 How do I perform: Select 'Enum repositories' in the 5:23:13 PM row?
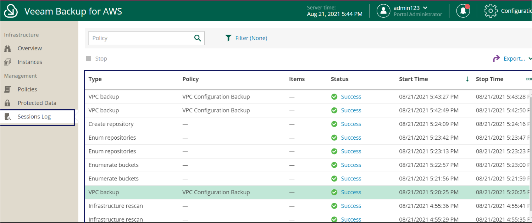tap(112, 151)
